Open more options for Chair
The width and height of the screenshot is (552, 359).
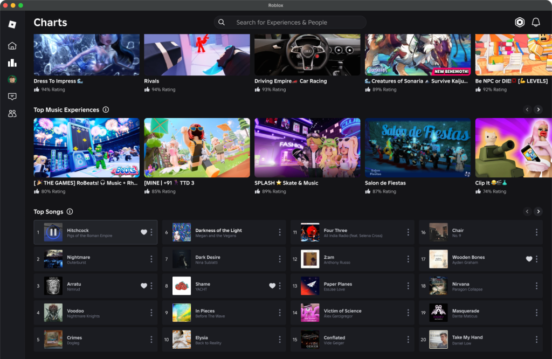point(536,232)
